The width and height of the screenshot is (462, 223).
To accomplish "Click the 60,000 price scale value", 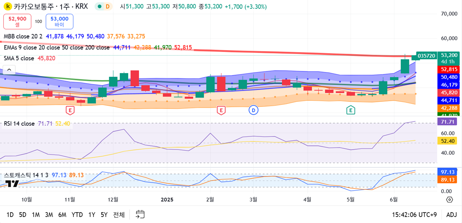I will [449, 38].
